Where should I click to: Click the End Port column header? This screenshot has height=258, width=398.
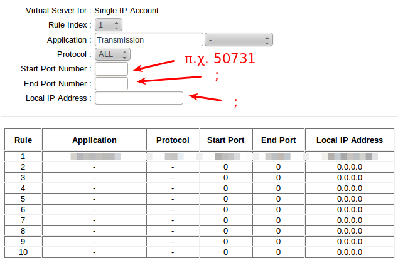point(278,140)
